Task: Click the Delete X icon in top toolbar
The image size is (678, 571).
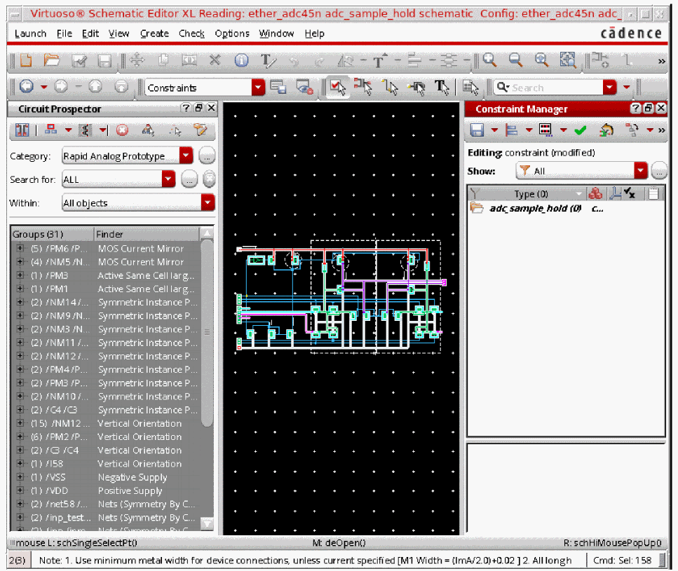Action: pos(215,61)
